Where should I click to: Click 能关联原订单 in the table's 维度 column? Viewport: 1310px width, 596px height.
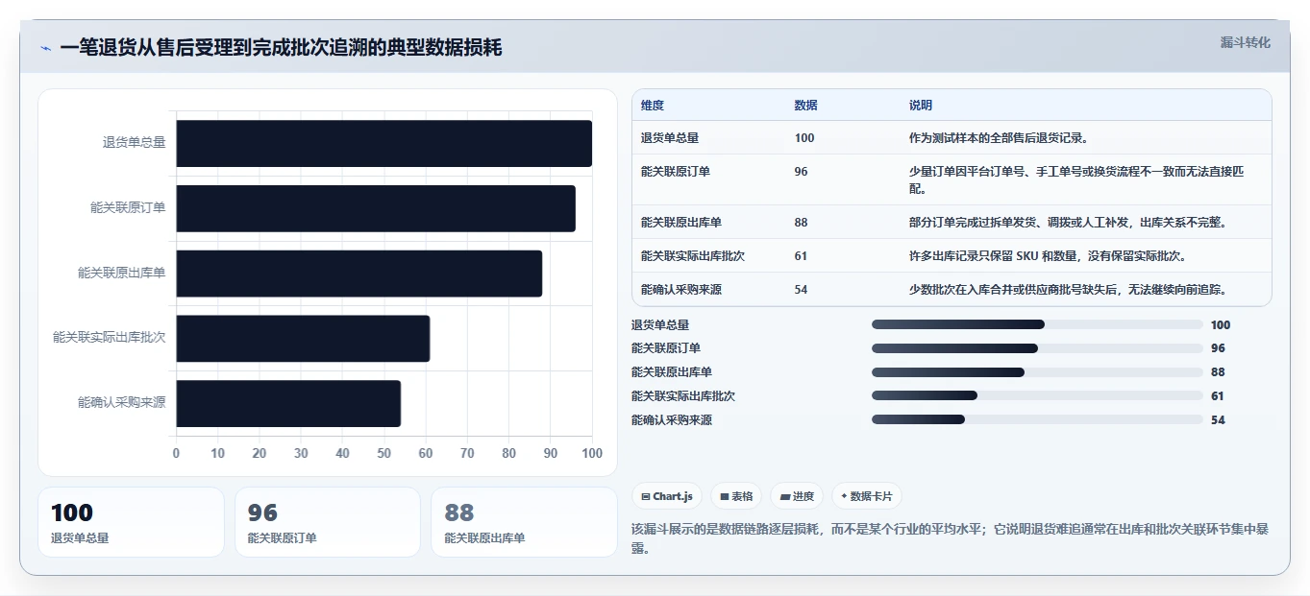coord(676,172)
